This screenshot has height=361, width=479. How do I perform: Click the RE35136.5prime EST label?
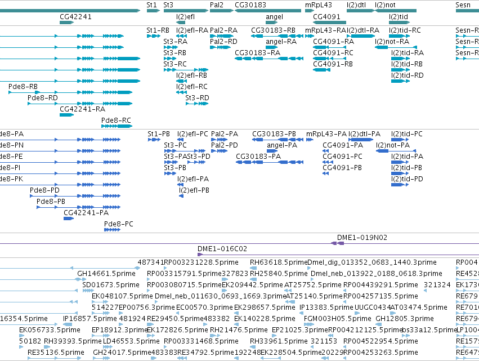[56, 353]
